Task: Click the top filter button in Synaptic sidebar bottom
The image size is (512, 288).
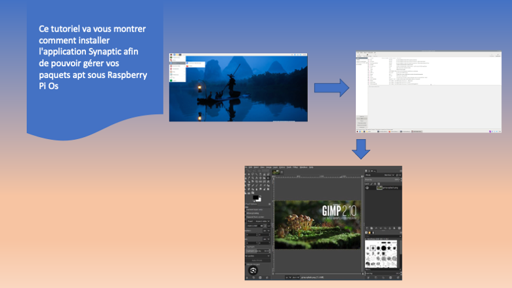Action: 362,116
